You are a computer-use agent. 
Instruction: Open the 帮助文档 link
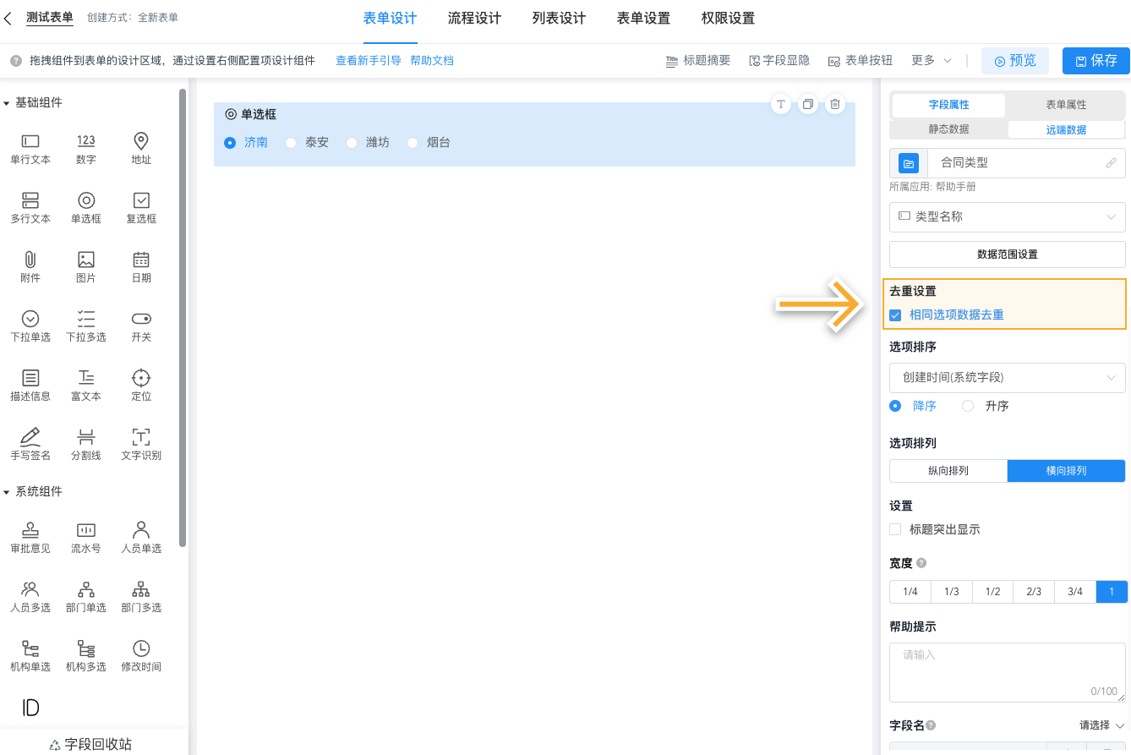point(432,60)
